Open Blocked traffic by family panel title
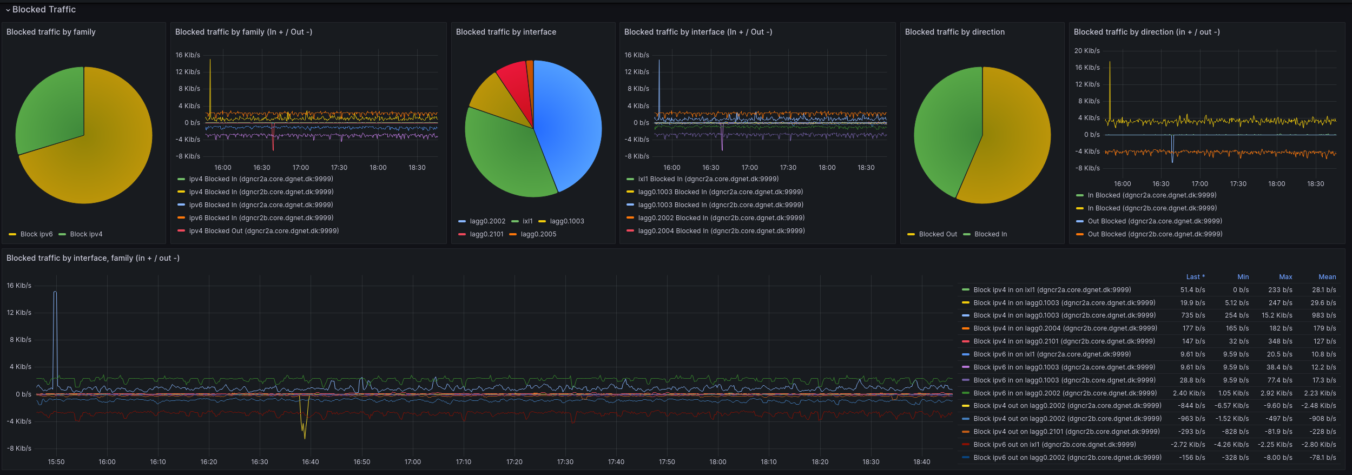Image resolution: width=1352 pixels, height=475 pixels. [51, 32]
